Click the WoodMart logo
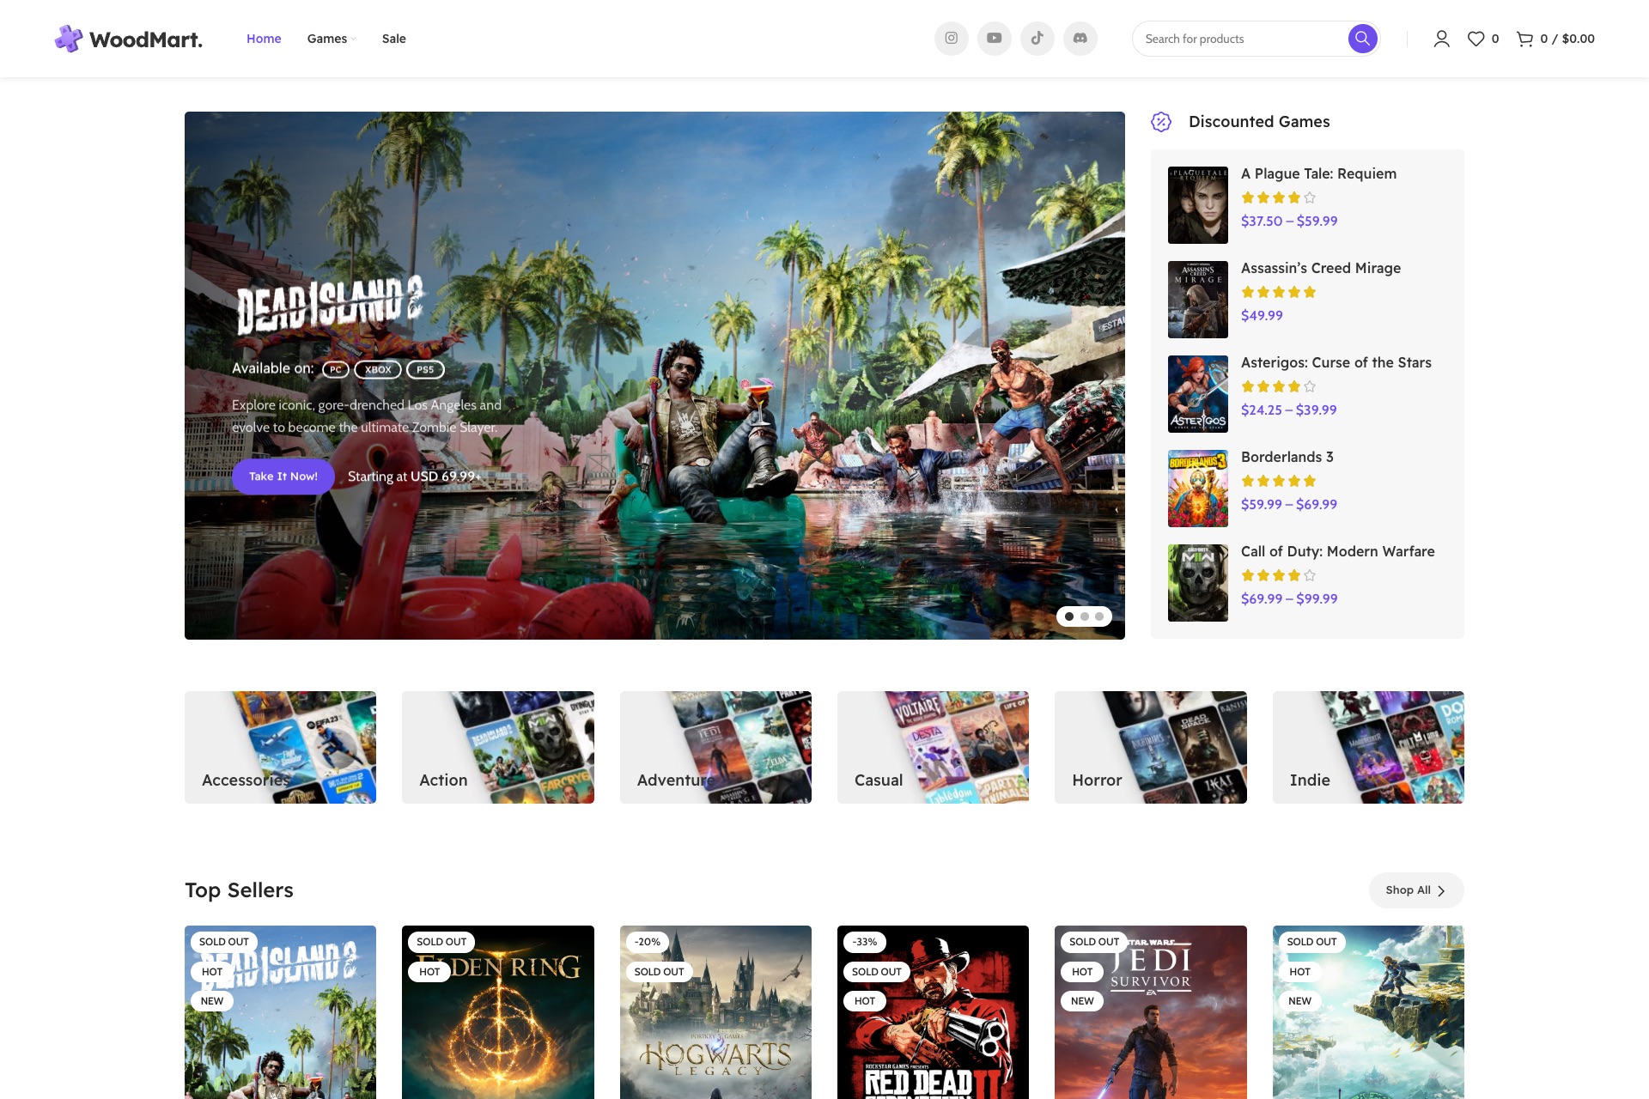This screenshot has height=1099, width=1649. 128,39
